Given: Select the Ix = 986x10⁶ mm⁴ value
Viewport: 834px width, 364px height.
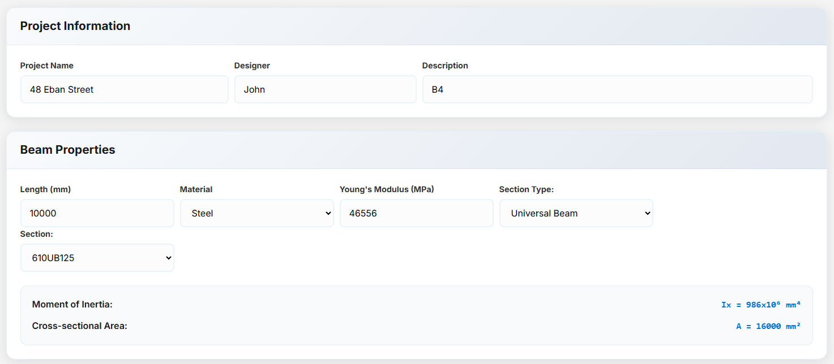Looking at the screenshot, I should click(760, 305).
